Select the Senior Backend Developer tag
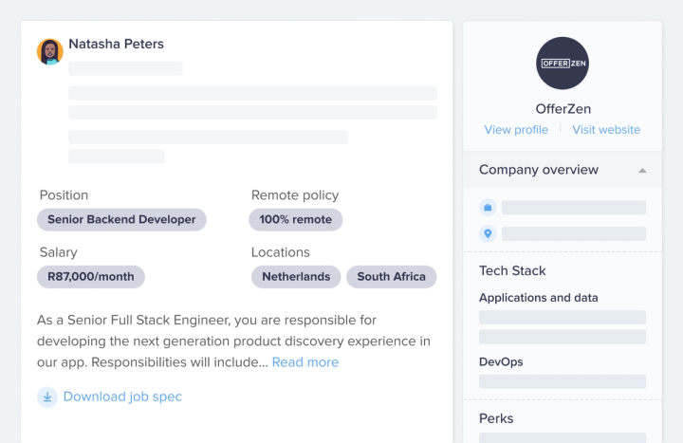 [121, 220]
